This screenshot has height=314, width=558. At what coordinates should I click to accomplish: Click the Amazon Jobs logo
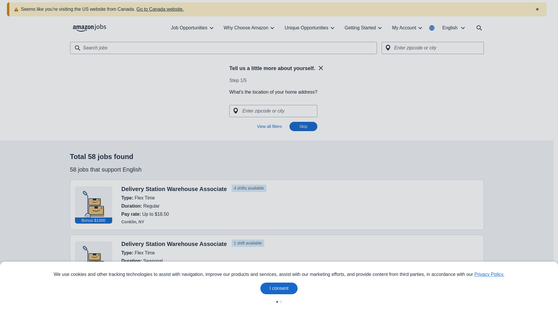90,28
